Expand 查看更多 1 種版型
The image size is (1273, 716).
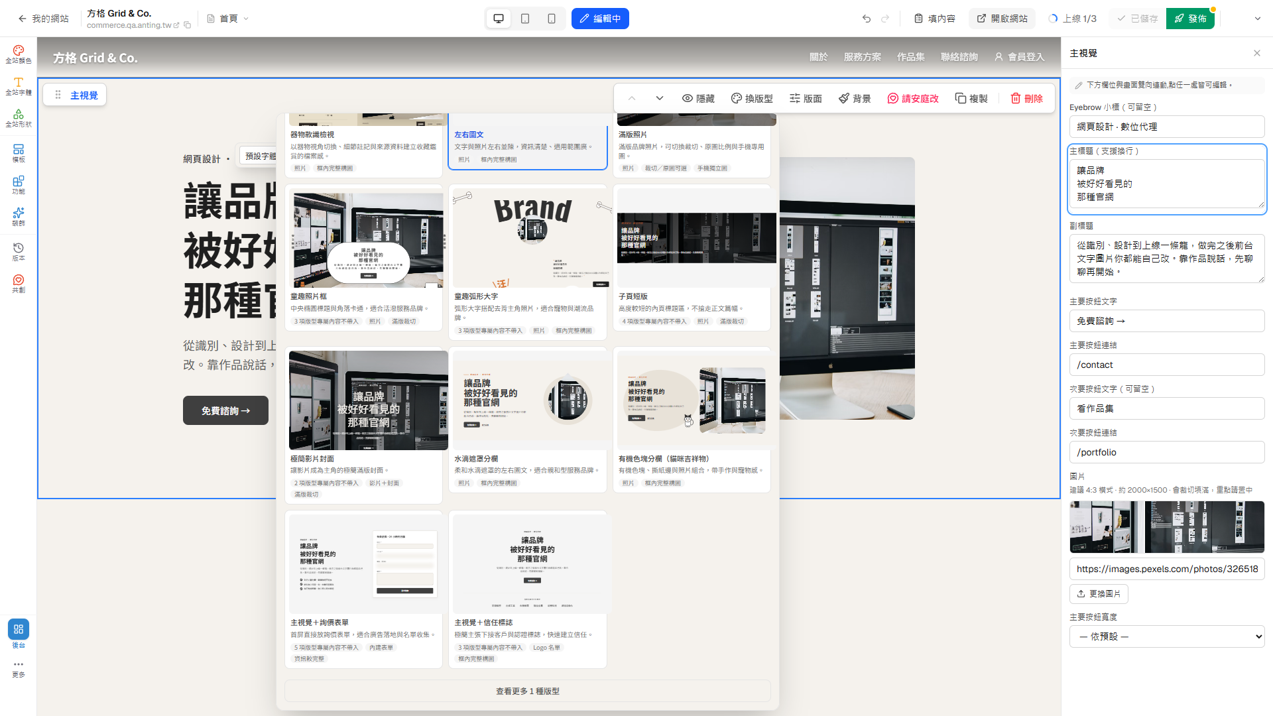coord(528,691)
